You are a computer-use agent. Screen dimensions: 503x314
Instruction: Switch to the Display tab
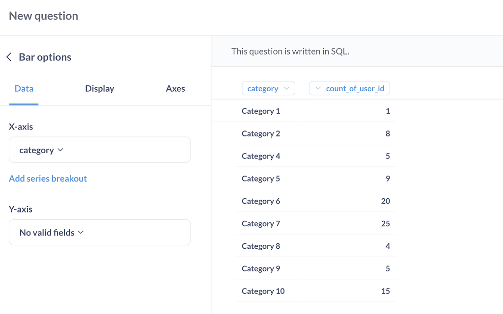click(x=99, y=89)
